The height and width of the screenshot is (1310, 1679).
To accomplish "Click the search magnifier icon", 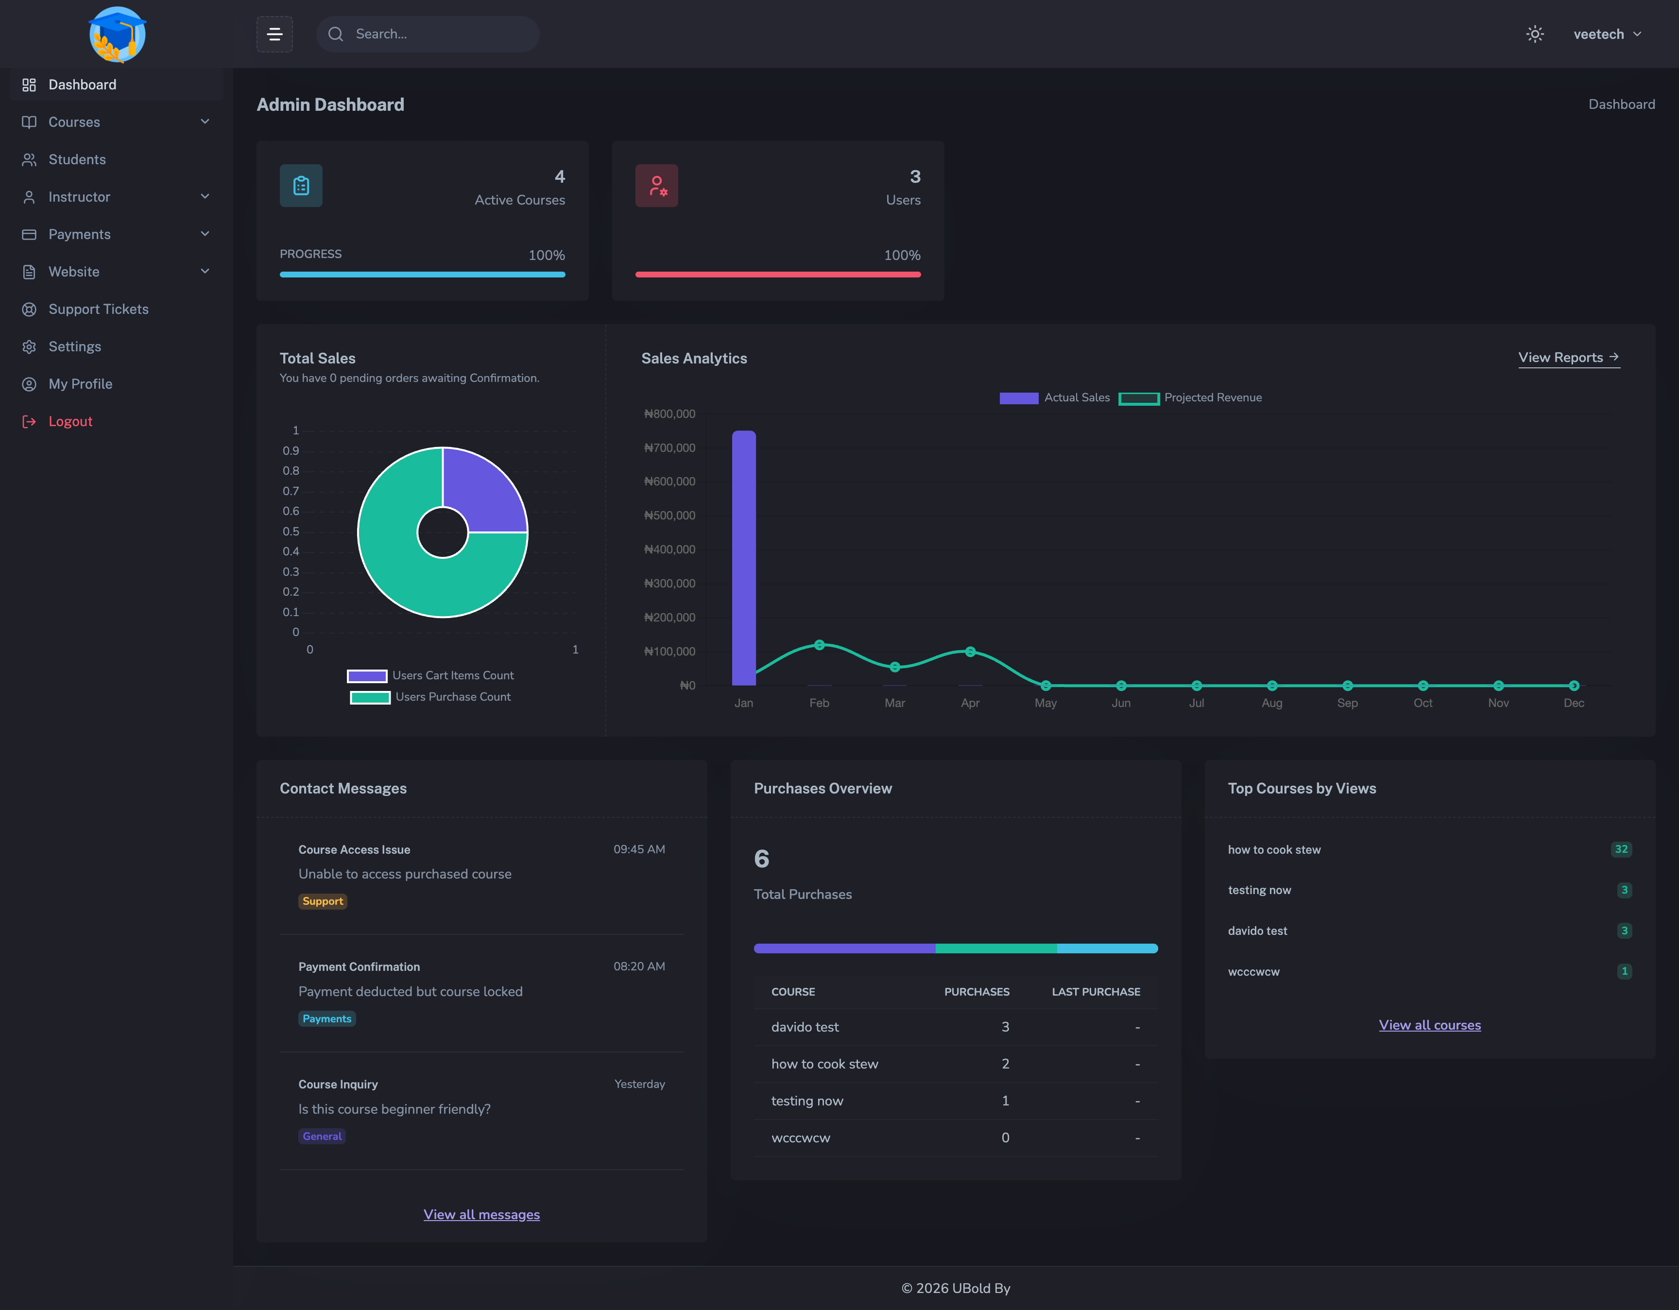I will click(335, 34).
